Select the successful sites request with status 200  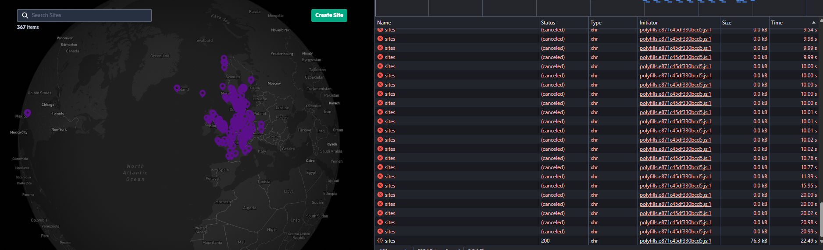coord(597,241)
